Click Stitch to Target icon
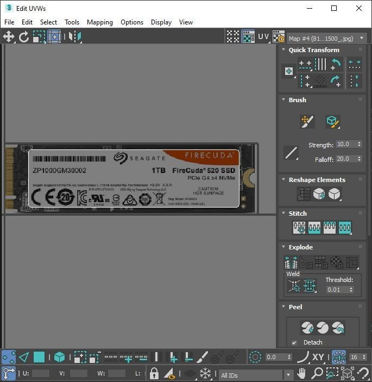The width and height of the screenshot is (372, 382). 299,228
